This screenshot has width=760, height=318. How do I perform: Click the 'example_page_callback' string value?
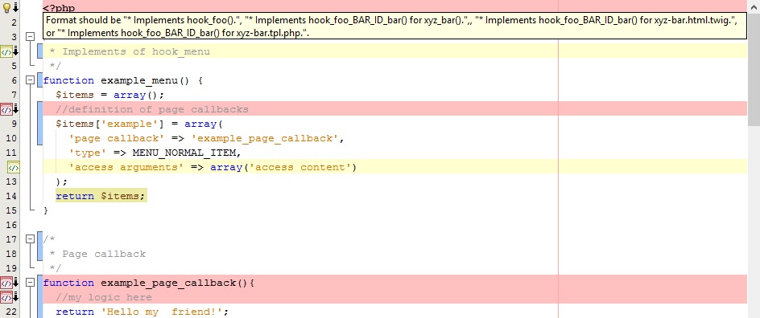tap(265, 139)
